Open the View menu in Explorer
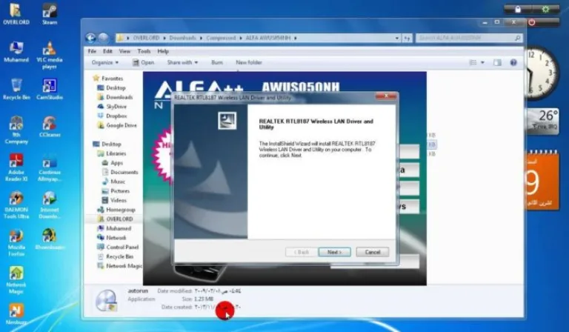Image resolution: width=569 pixels, height=332 pixels. pos(124,51)
